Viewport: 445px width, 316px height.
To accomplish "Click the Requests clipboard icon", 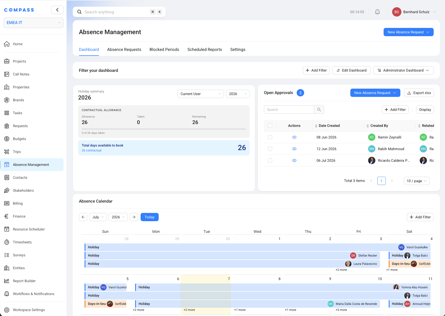I will click(x=7, y=126).
